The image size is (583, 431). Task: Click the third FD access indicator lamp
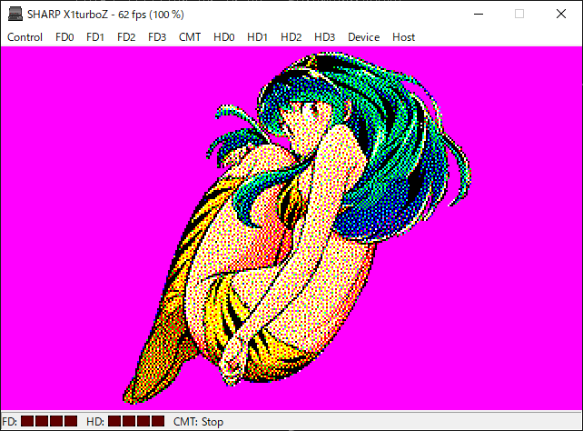pos(56,421)
